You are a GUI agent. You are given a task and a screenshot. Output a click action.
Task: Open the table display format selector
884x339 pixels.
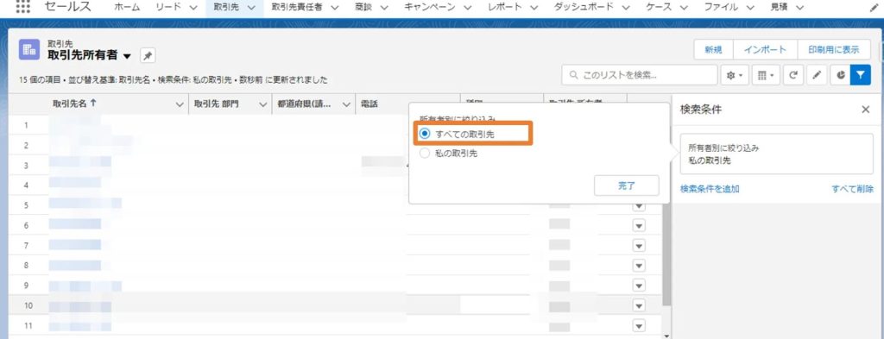765,75
